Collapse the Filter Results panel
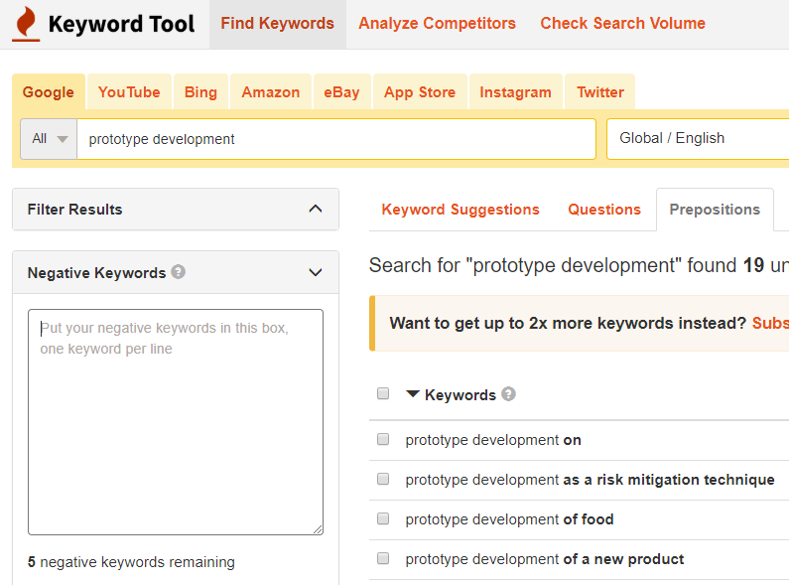789x585 pixels. pyautogui.click(x=316, y=209)
